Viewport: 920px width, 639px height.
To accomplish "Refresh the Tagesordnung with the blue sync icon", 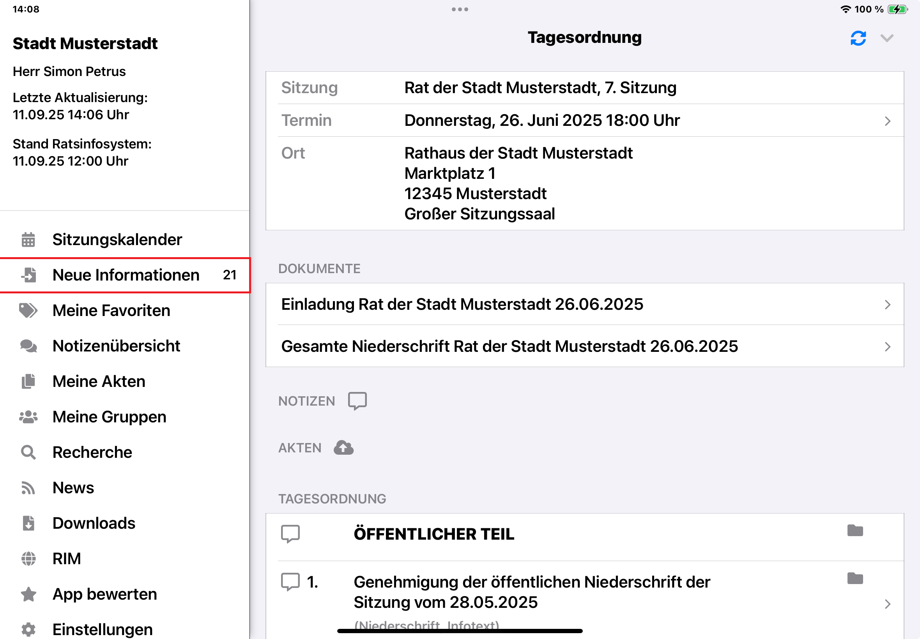I will point(858,38).
